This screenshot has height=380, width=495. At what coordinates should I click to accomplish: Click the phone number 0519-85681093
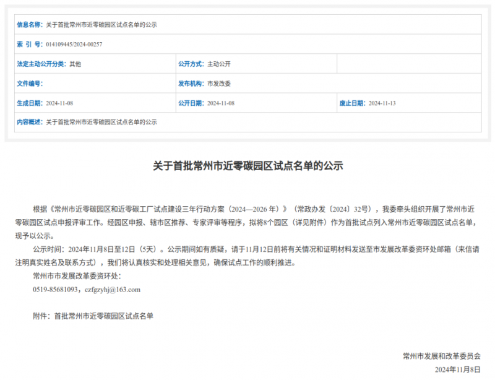(x=55, y=290)
